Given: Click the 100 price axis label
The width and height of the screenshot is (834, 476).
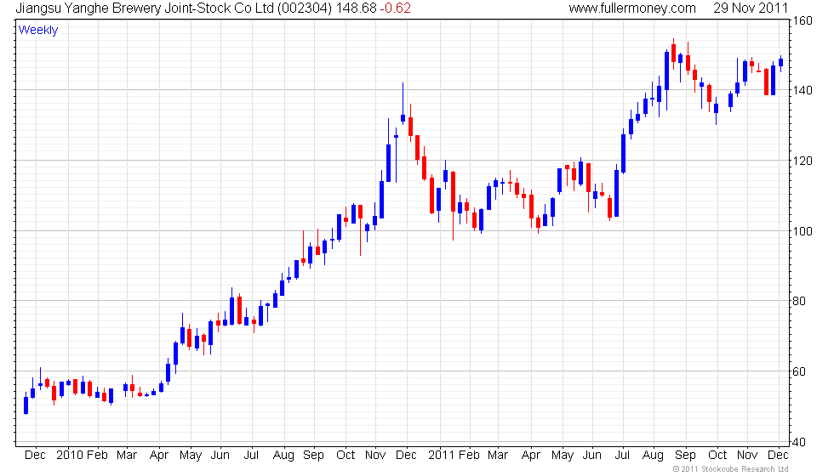Looking at the screenshot, I should pyautogui.click(x=803, y=231).
